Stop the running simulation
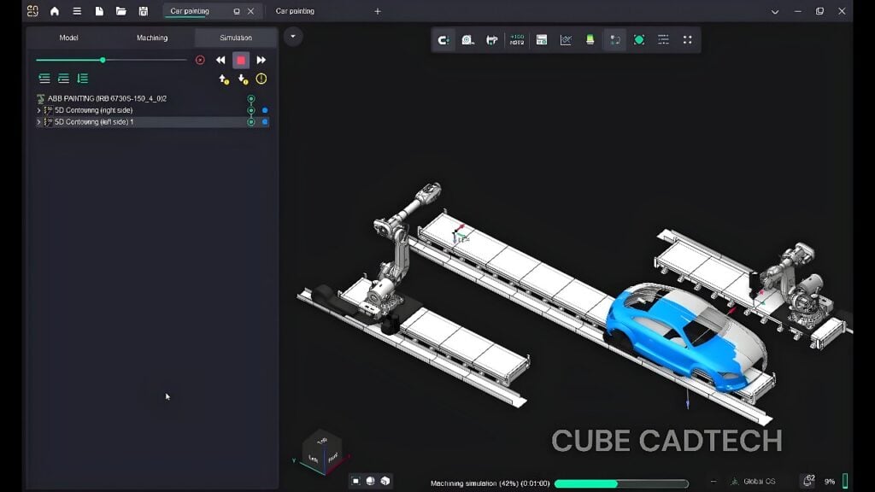This screenshot has width=875, height=492. [x=241, y=60]
